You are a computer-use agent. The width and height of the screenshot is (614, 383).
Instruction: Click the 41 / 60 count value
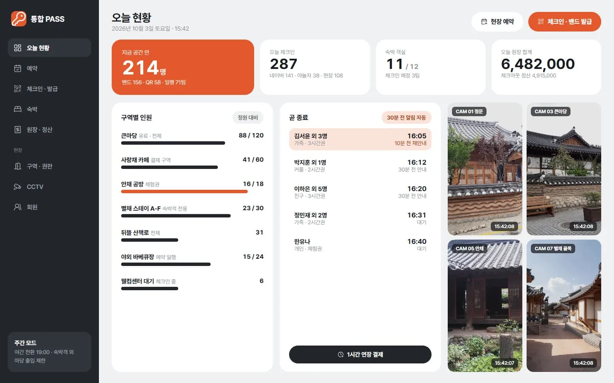[x=253, y=160]
